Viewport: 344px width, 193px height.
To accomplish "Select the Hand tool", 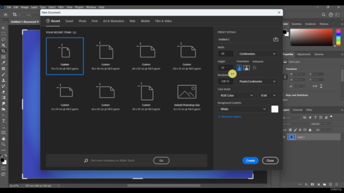I will 4,138.
